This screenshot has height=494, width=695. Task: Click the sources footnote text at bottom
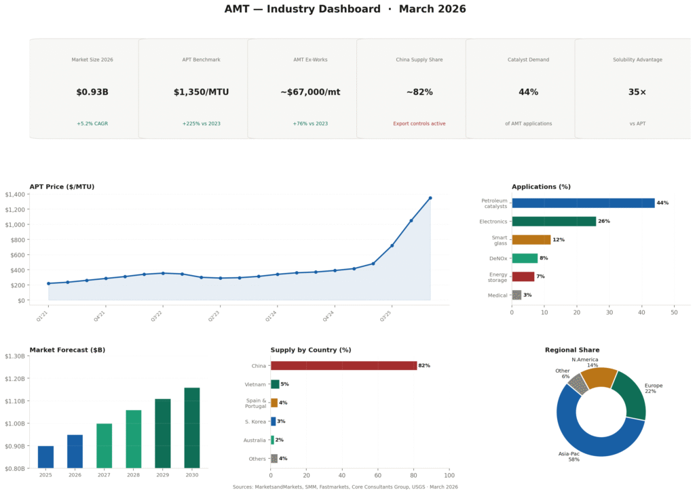click(x=345, y=487)
